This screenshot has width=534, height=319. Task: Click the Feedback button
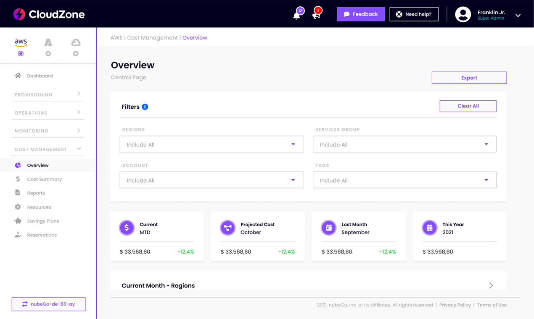[361, 14]
